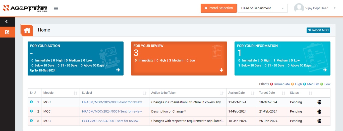Click arrow on For Your Action card
This screenshot has height=131, width=343.
point(118,70)
